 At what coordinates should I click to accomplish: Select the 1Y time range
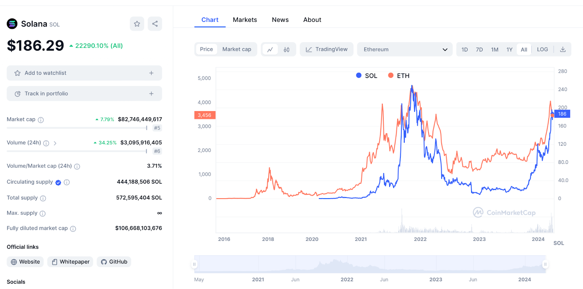click(509, 50)
